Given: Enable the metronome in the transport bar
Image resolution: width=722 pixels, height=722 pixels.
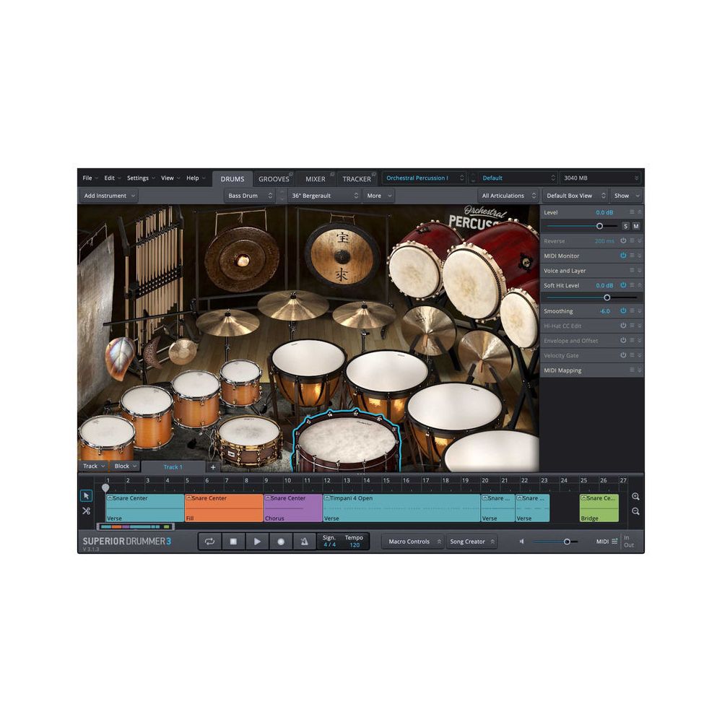Looking at the screenshot, I should click(305, 541).
